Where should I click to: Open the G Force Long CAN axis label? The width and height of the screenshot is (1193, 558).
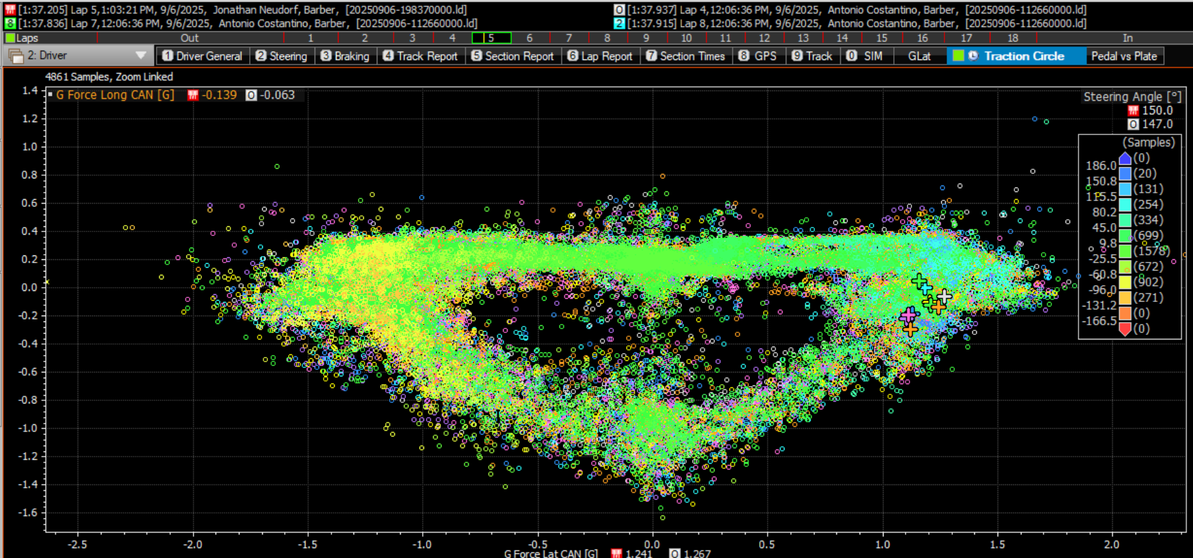(x=115, y=95)
